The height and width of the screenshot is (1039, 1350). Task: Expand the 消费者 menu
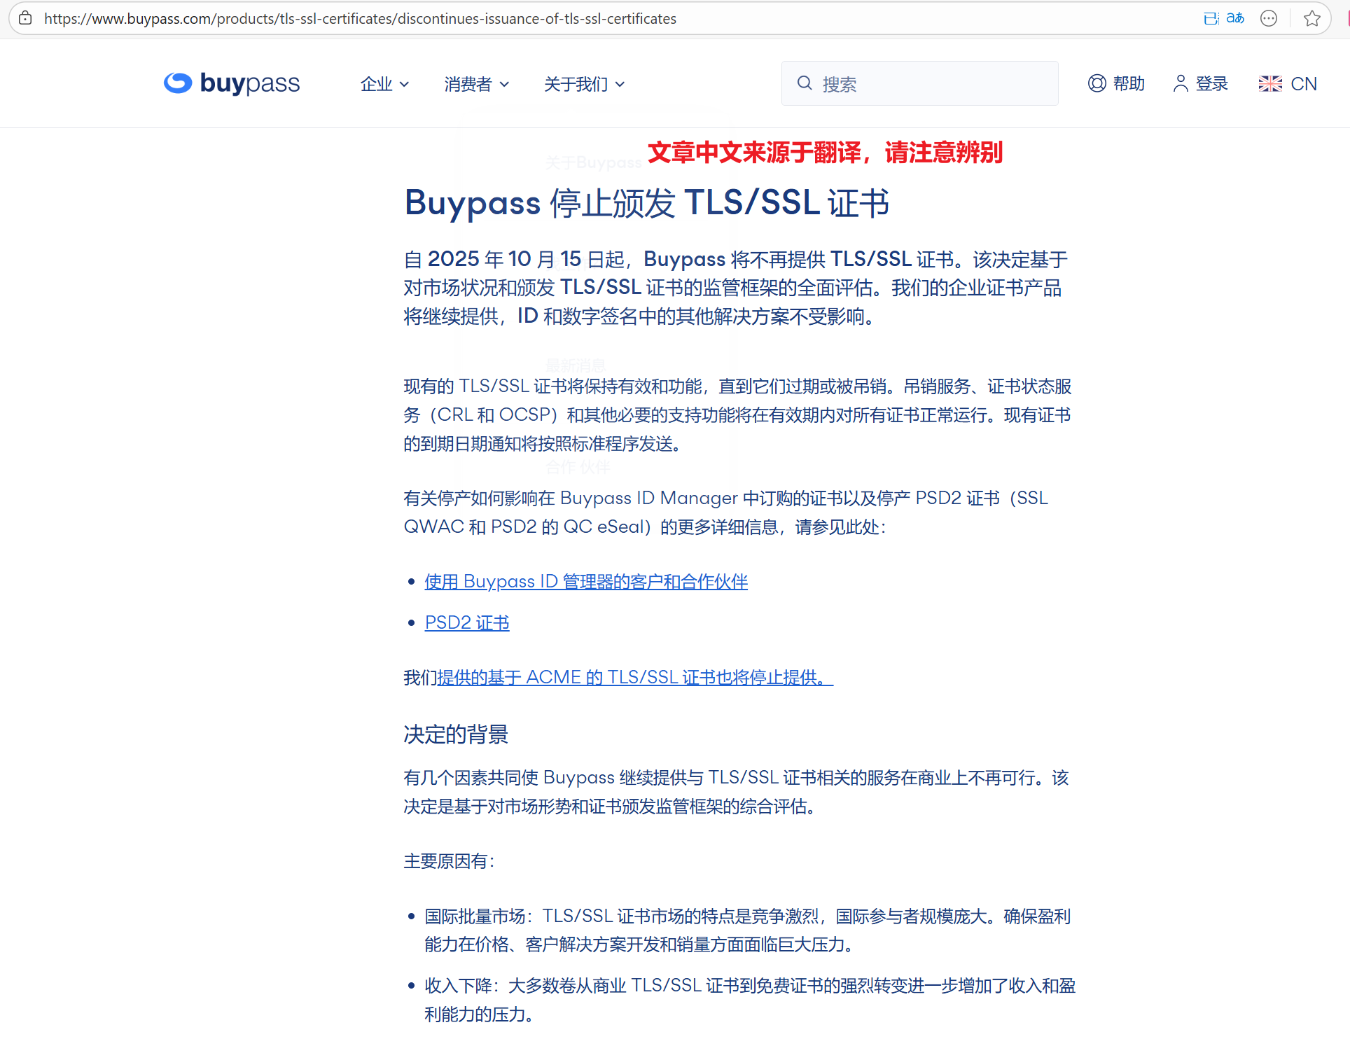(476, 84)
